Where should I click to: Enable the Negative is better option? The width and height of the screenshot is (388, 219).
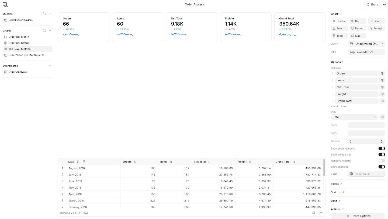(x=381, y=161)
